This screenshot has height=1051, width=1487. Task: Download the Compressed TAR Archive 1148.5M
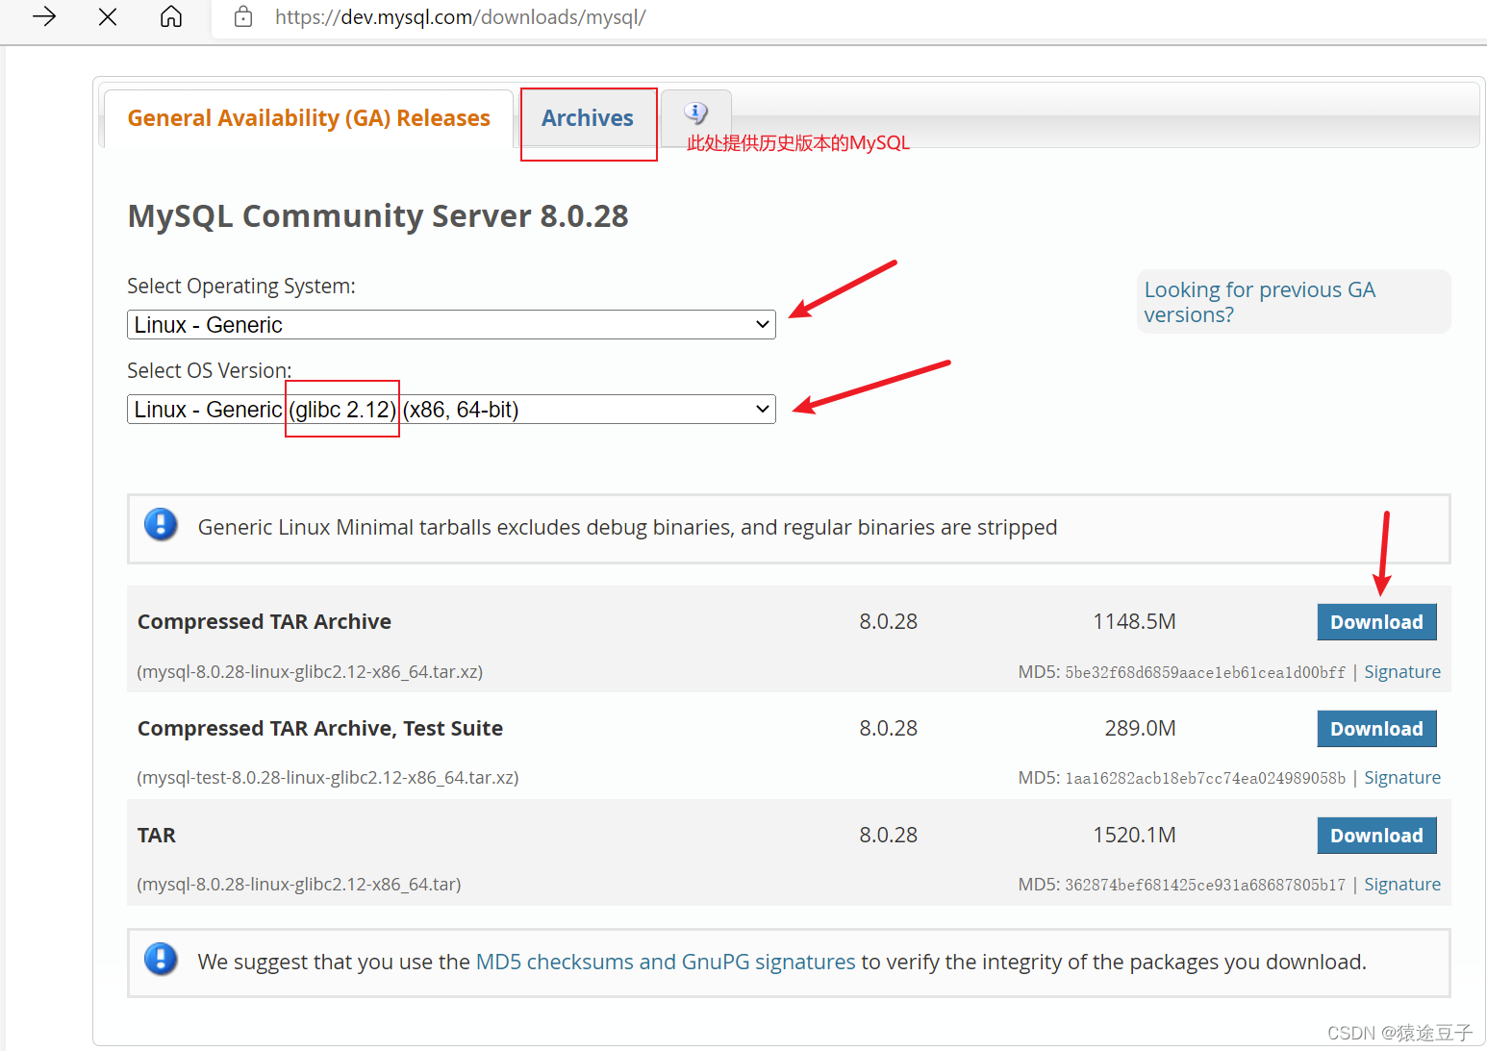pyautogui.click(x=1376, y=622)
